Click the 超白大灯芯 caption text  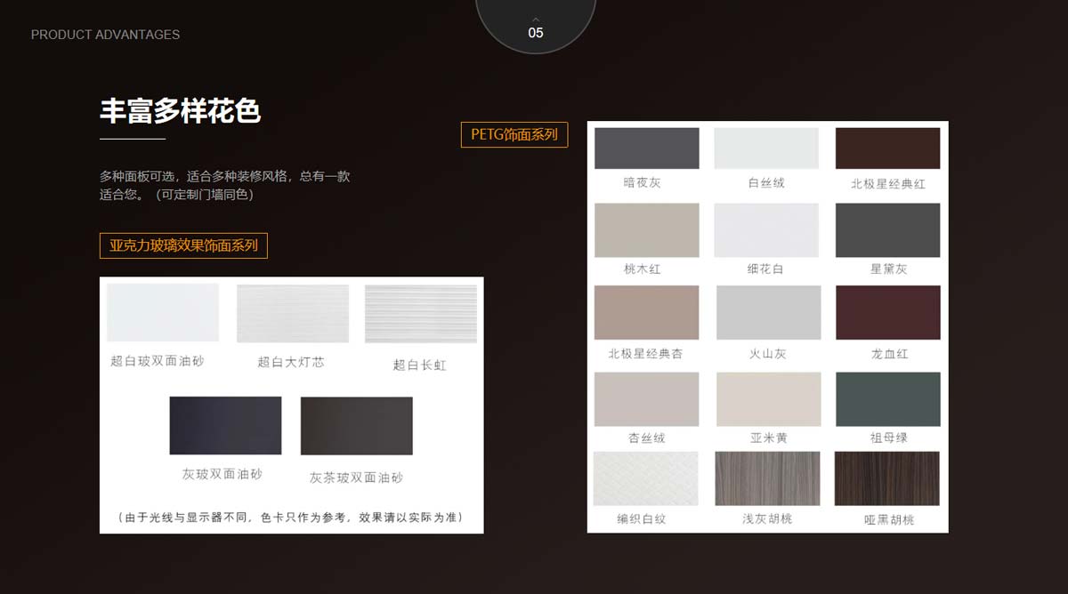pos(291,362)
